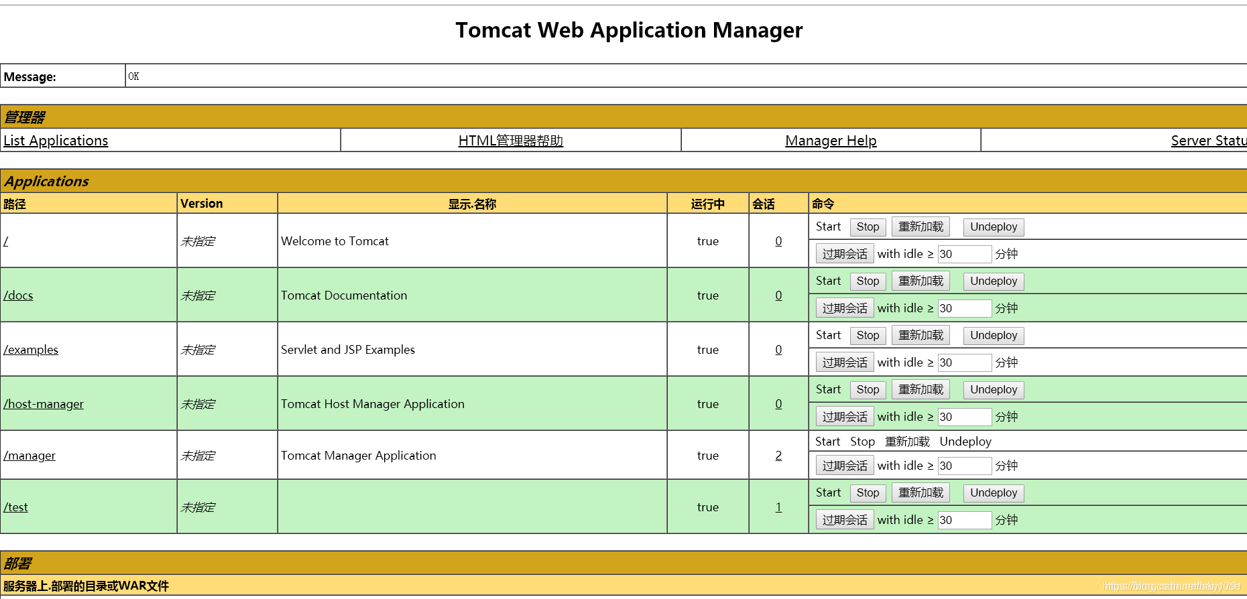Reload Tomcat Host Manager with 重新加载
Image resolution: width=1247 pixels, height=599 pixels.
(x=921, y=390)
